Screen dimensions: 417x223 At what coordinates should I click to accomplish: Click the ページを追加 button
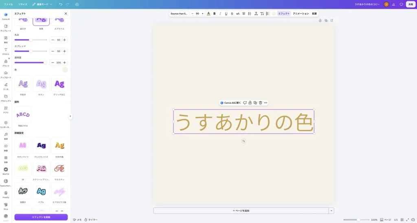point(241,210)
